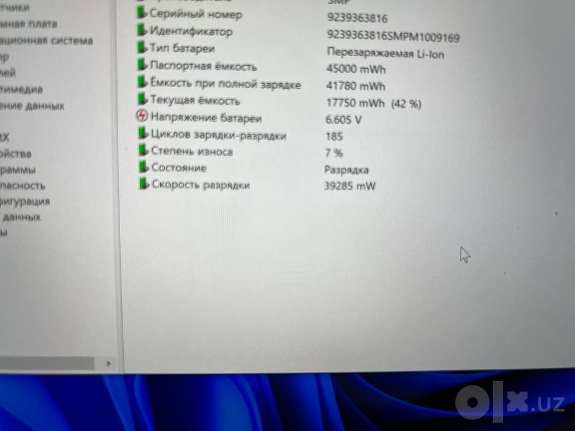Click serial number value 9239363816

tap(357, 18)
